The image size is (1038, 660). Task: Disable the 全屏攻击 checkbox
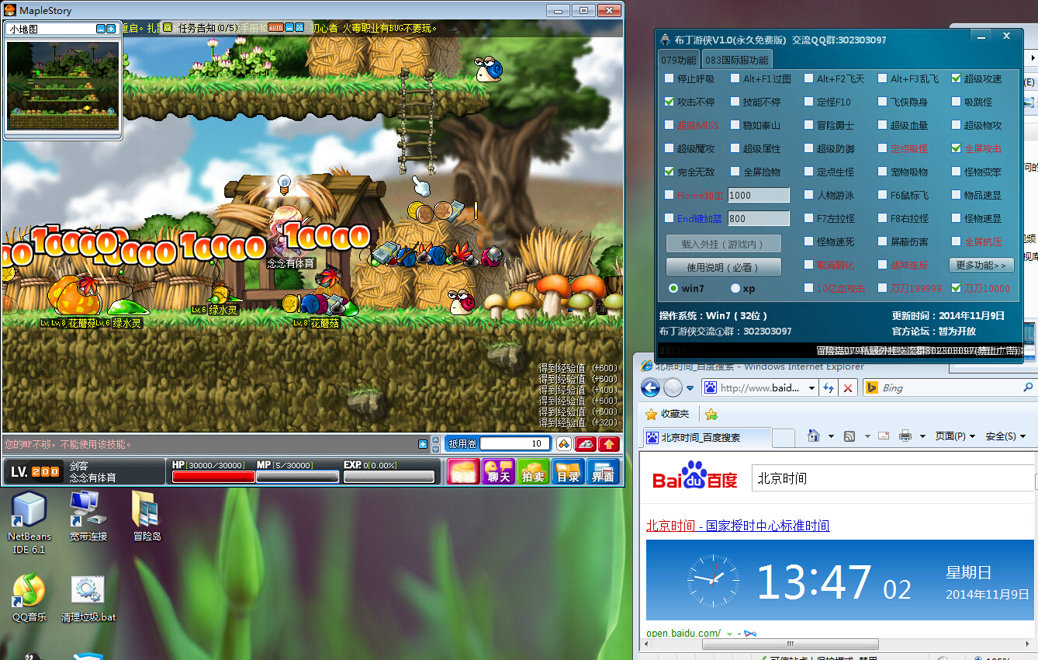tap(957, 148)
